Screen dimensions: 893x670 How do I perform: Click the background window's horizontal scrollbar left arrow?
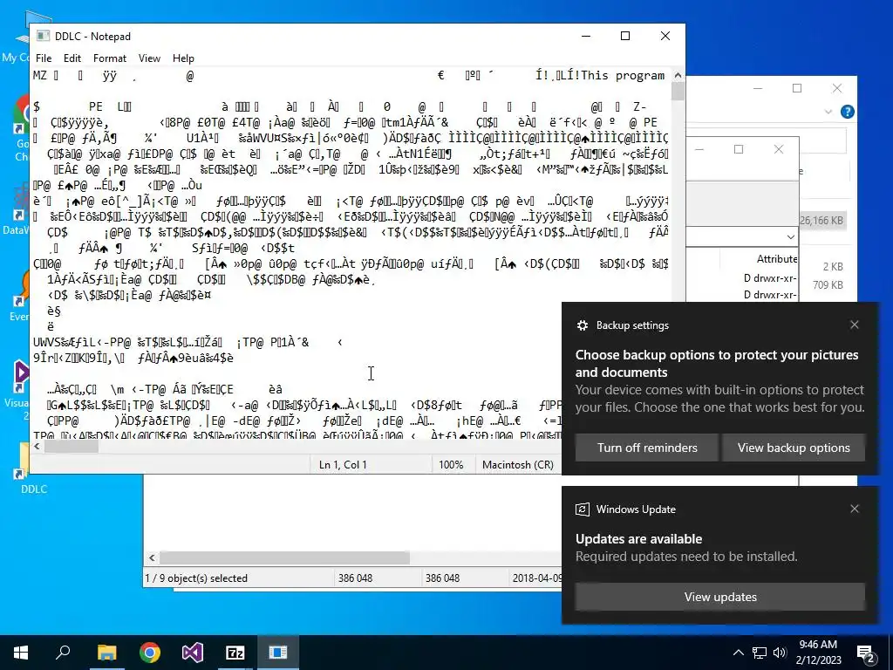coord(152,557)
